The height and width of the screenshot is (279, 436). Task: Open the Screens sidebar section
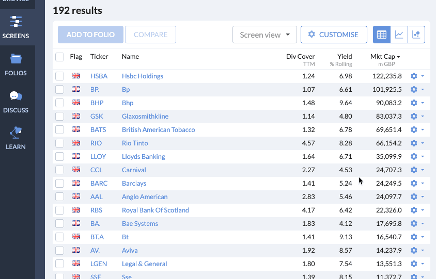click(x=16, y=27)
